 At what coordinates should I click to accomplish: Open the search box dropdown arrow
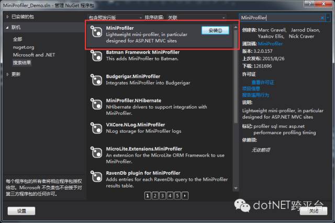328,18
